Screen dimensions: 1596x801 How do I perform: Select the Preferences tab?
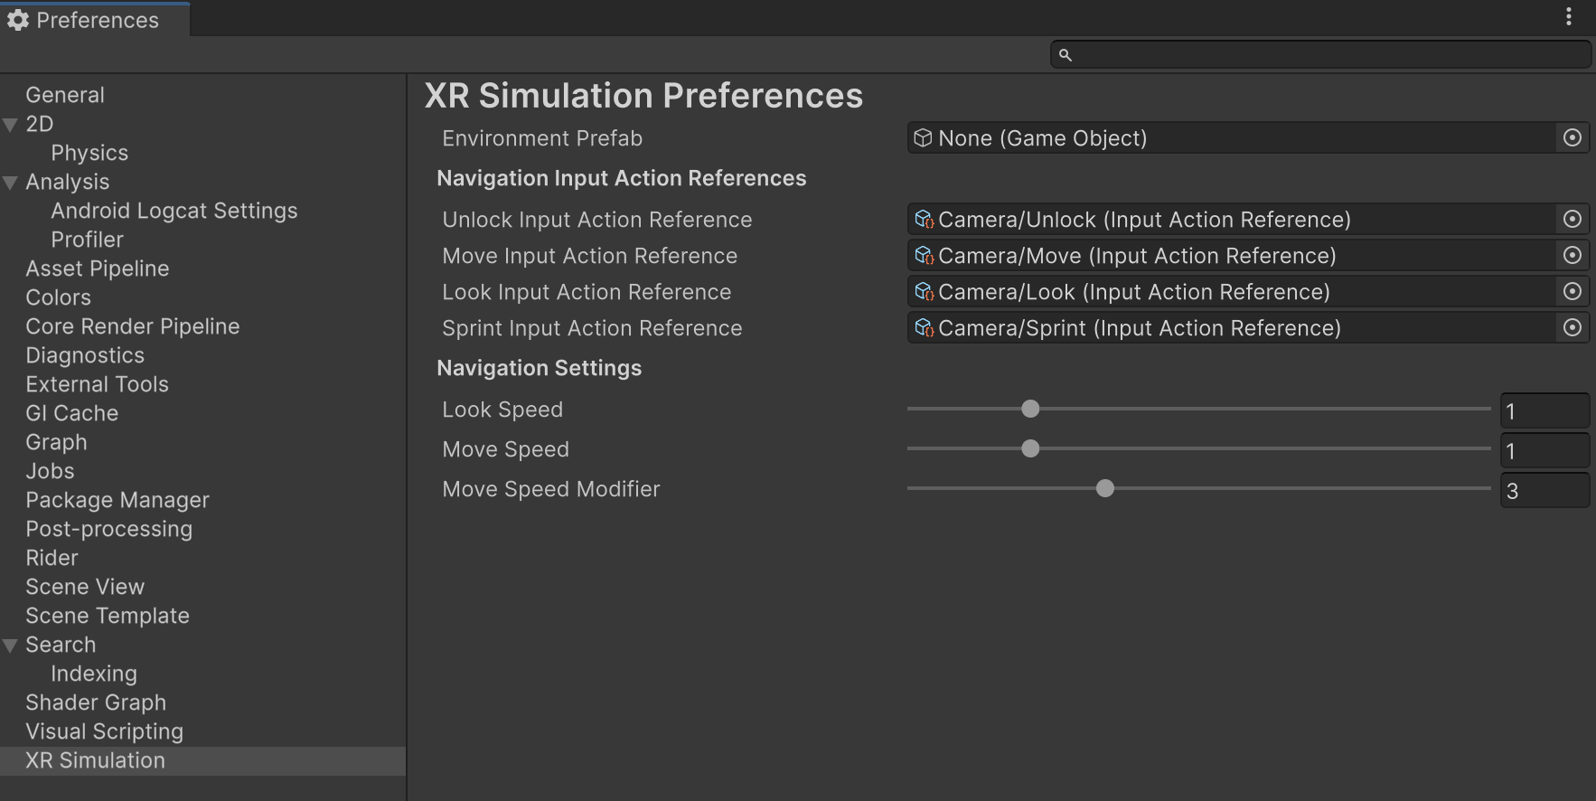coord(95,20)
